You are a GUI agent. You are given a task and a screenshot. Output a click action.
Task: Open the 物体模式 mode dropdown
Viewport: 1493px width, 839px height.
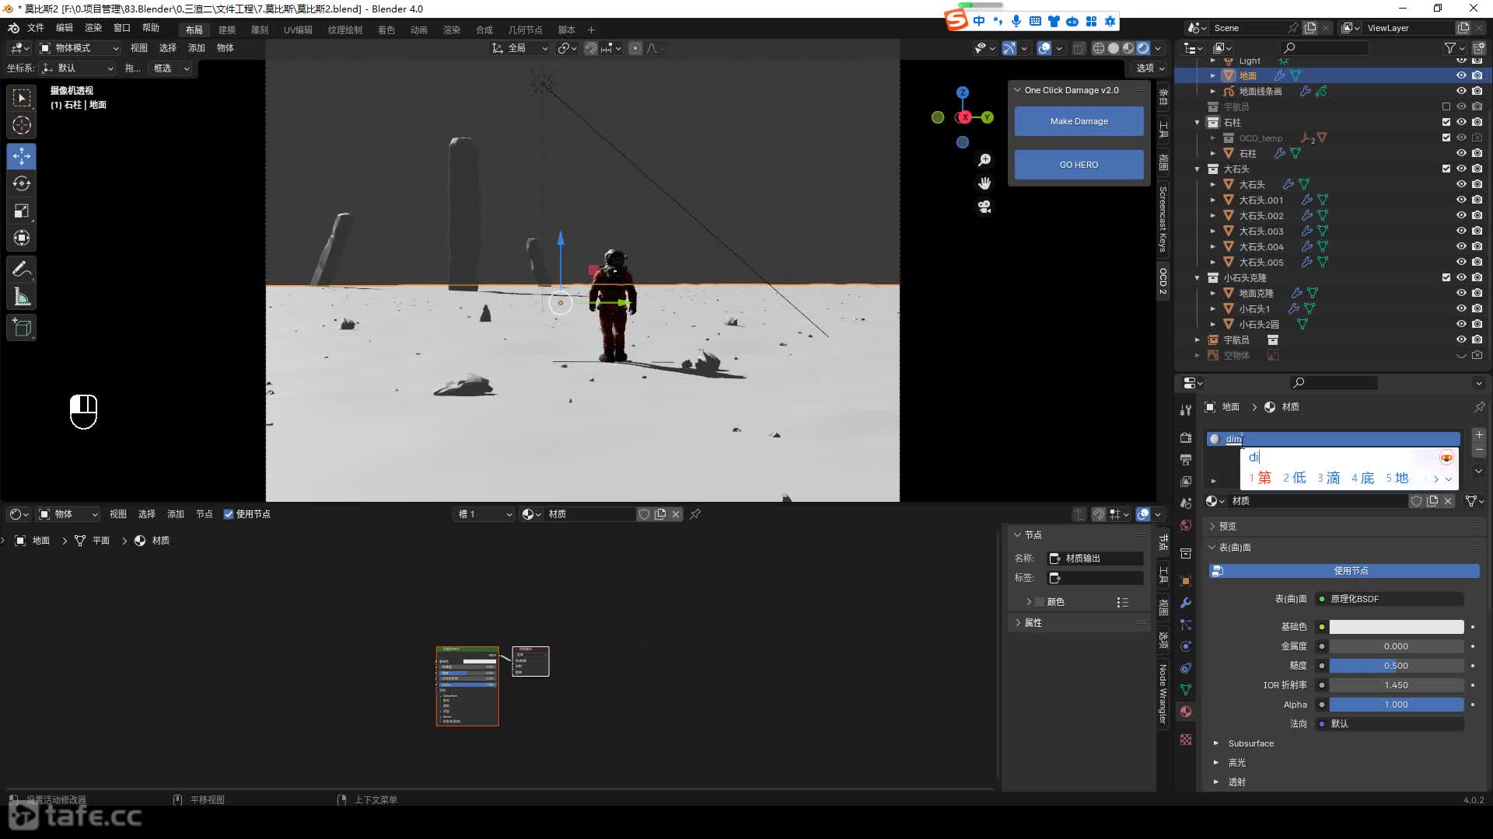[x=79, y=48]
